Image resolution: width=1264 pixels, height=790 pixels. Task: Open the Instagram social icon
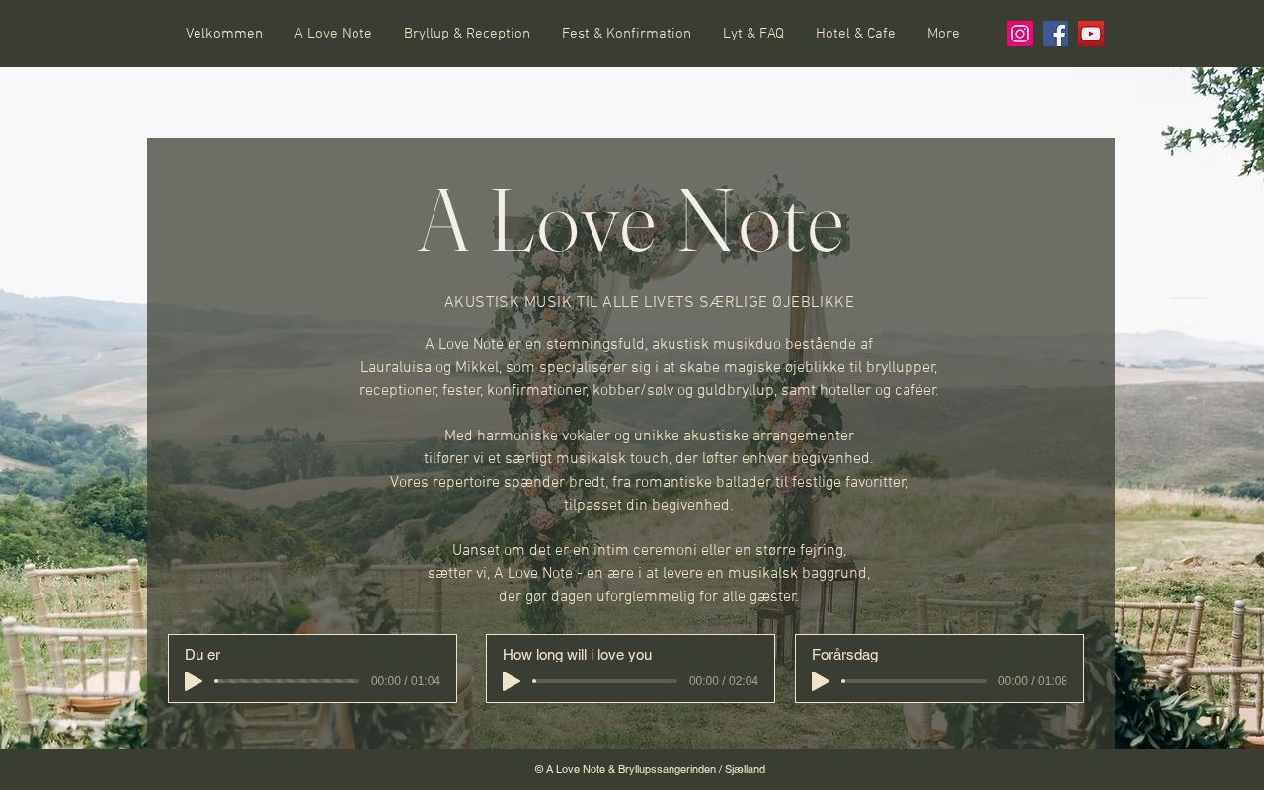point(1020,34)
